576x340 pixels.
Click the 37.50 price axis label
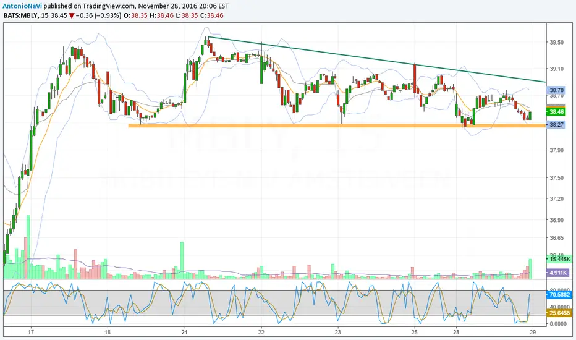(x=556, y=177)
